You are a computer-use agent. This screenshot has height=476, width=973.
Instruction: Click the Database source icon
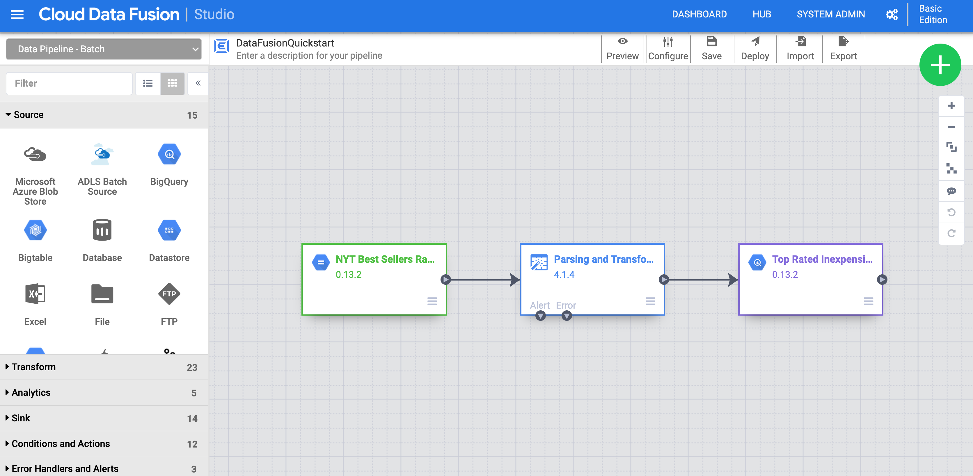click(x=101, y=230)
